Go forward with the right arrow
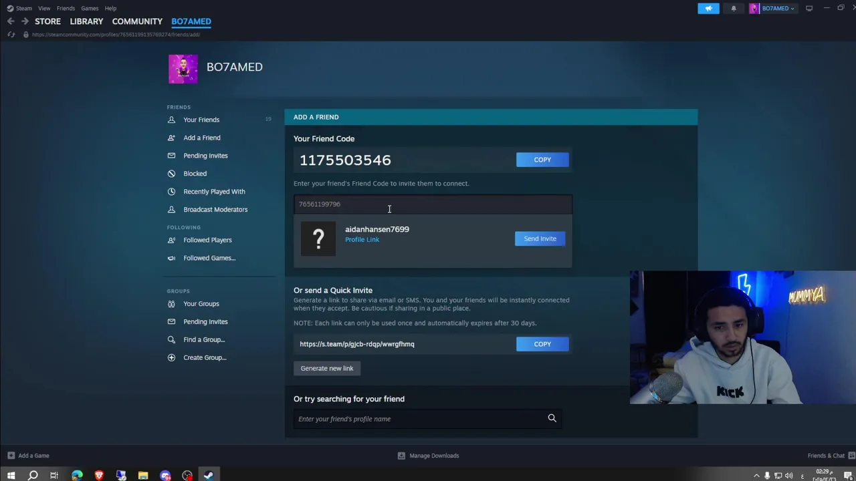The image size is (856, 481). (25, 21)
